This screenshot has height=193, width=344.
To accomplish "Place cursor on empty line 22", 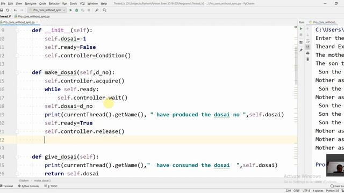I will click(x=157, y=140).
